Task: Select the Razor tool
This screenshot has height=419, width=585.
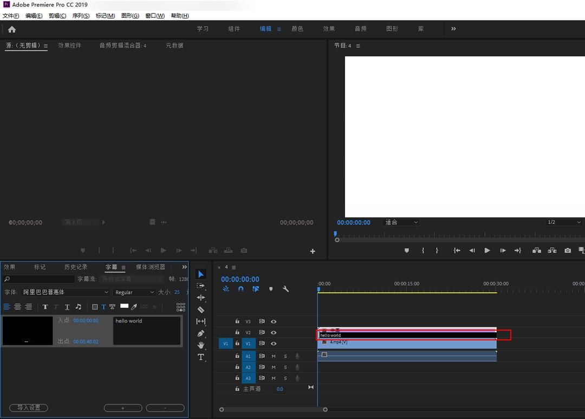Action: coord(201,309)
